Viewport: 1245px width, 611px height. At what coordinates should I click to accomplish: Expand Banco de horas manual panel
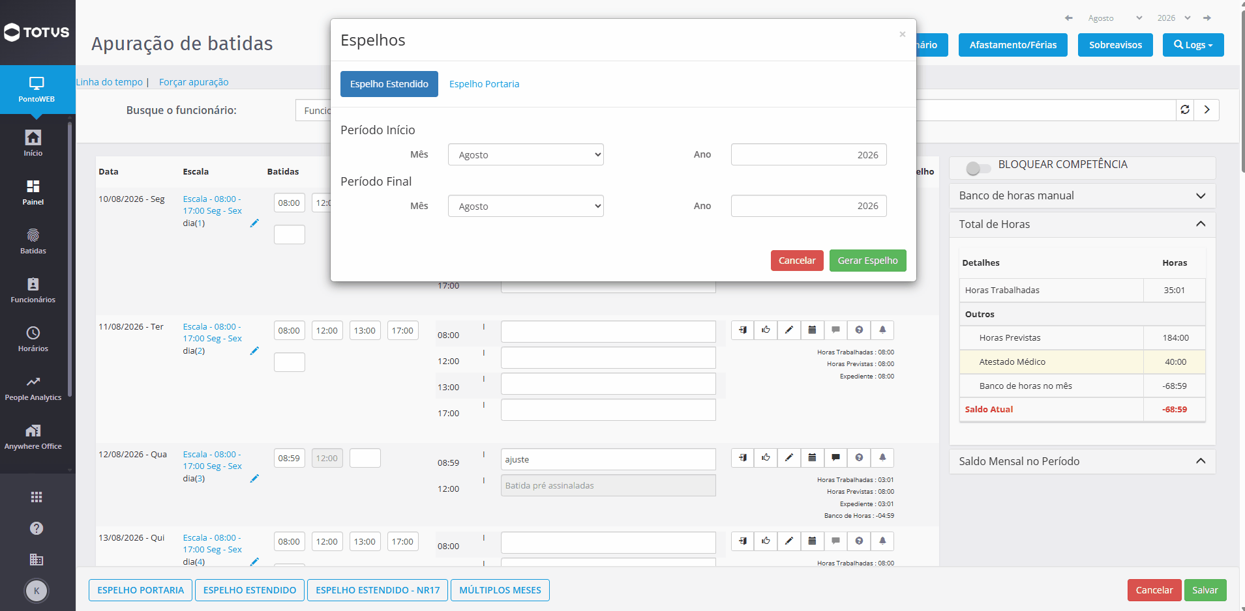(1082, 195)
